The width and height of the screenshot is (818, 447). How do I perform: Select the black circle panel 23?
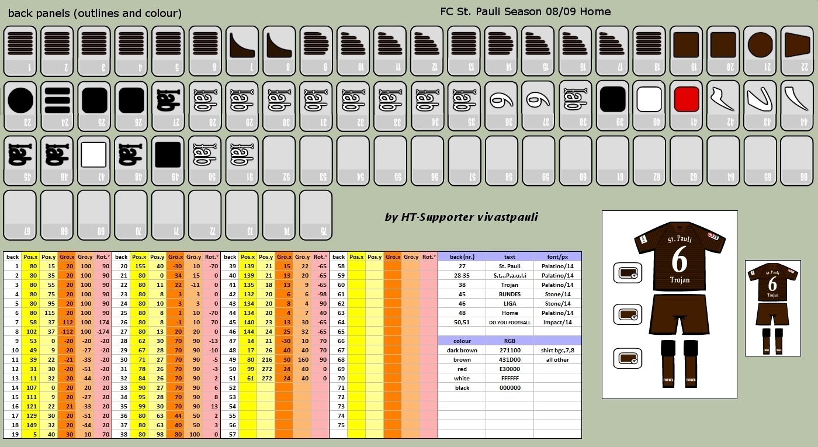pos(20,105)
